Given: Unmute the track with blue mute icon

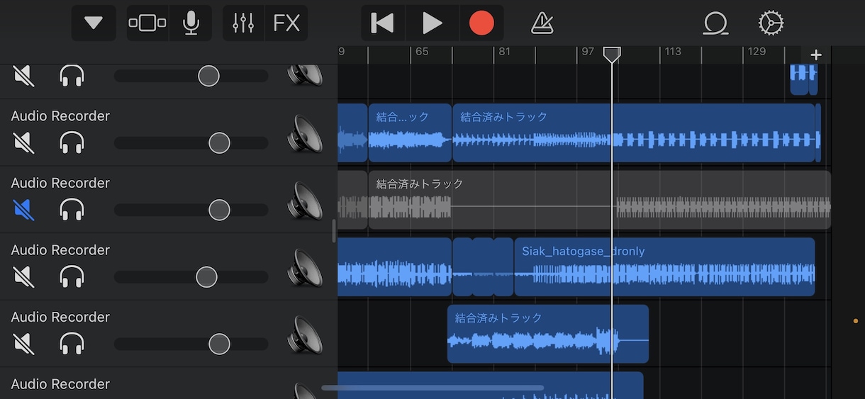Looking at the screenshot, I should 23,210.
